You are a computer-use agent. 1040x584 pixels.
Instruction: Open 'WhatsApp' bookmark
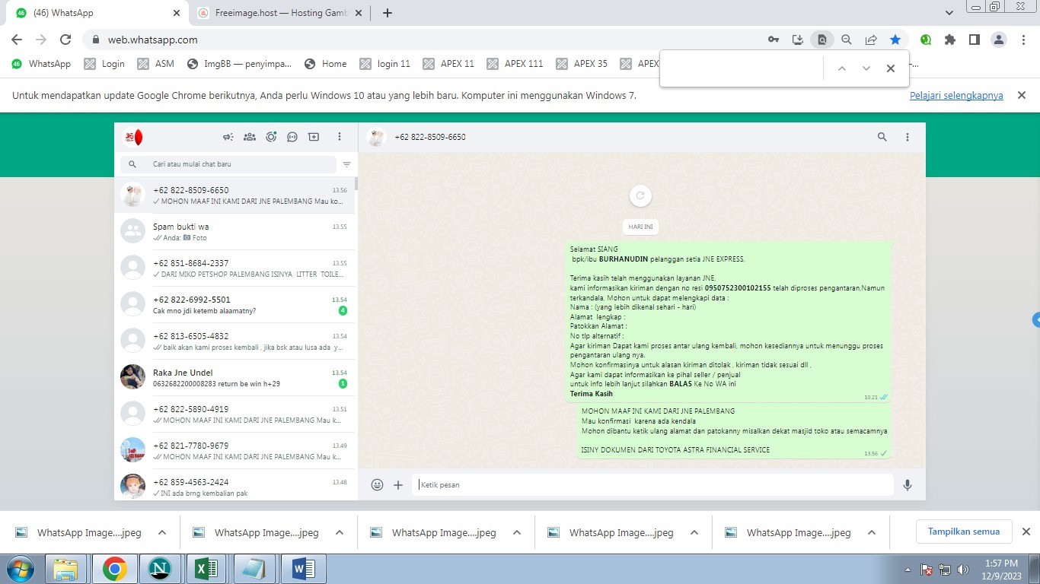point(41,64)
